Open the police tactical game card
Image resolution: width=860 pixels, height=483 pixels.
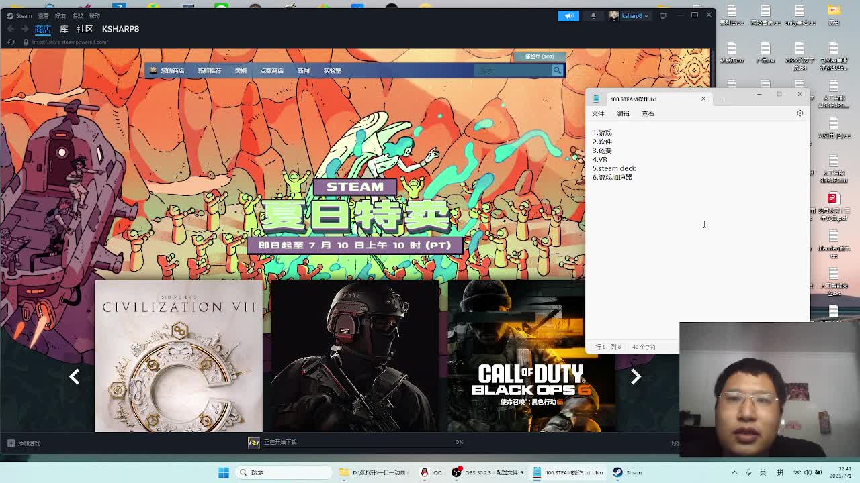click(x=355, y=356)
